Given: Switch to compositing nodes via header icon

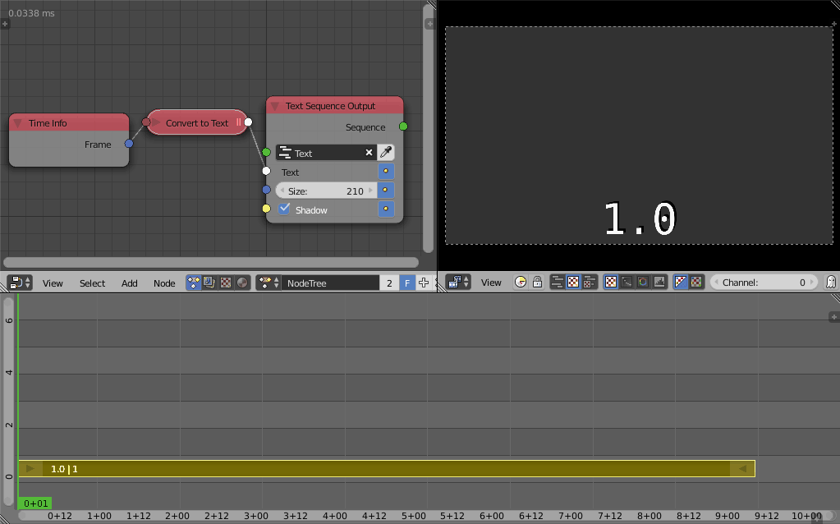Looking at the screenshot, I should tap(209, 282).
